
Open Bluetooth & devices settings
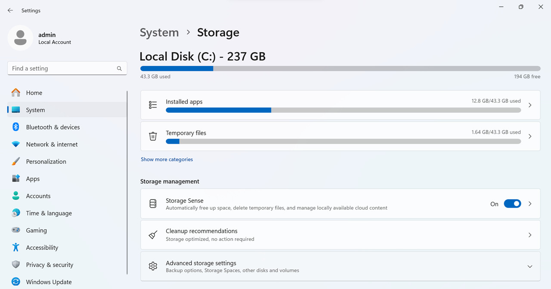point(53,127)
